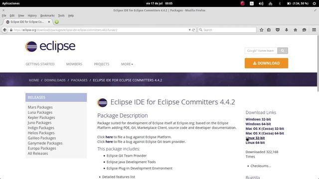The height and width of the screenshot is (179, 319).
Task: Click the network icon in system tray
Action: [x=270, y=3]
